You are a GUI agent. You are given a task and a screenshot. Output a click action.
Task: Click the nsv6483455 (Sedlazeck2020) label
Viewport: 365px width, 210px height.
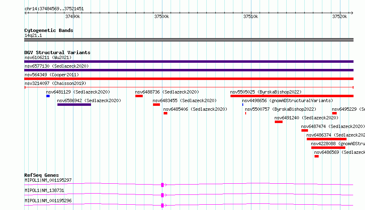coord(185,100)
